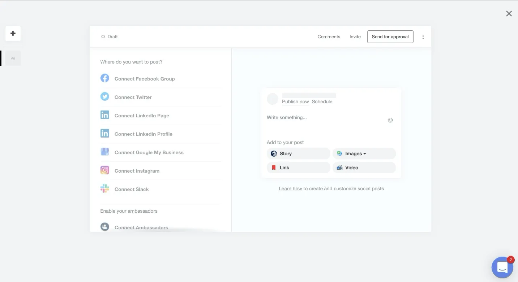Click the Facebook logo icon
Viewport: 518px width, 282px height.
tap(105, 78)
